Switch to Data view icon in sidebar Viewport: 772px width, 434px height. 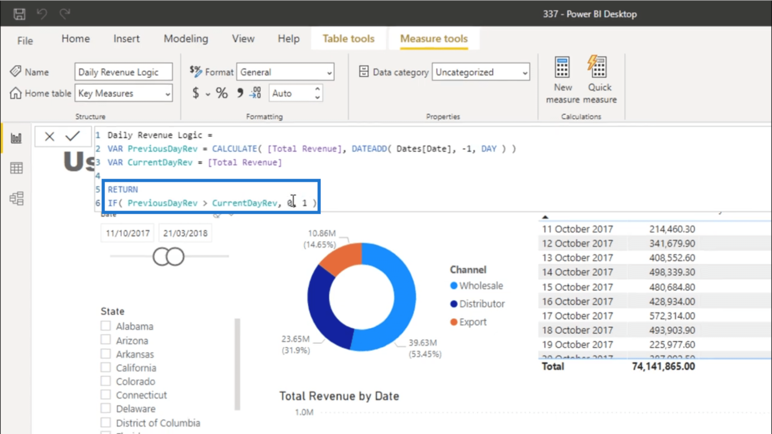[17, 168]
